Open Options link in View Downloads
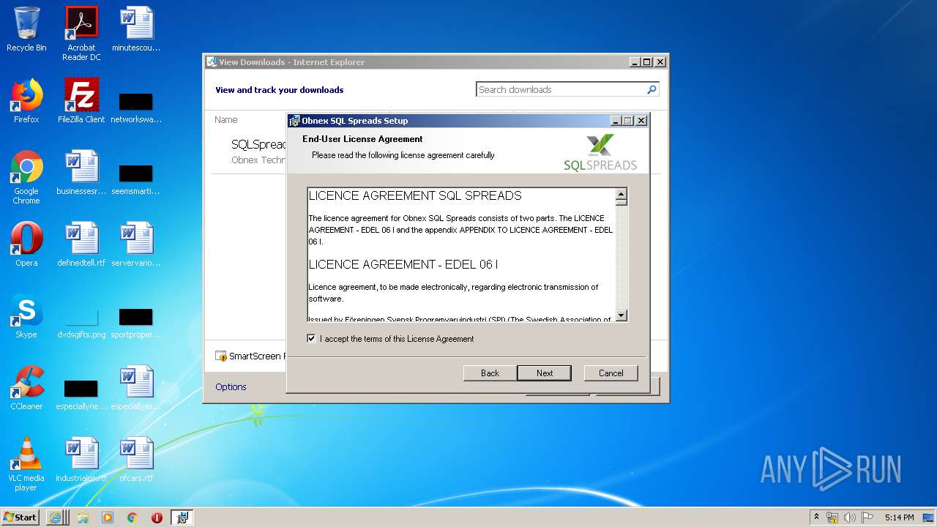The height and width of the screenshot is (527, 937). coord(231,387)
